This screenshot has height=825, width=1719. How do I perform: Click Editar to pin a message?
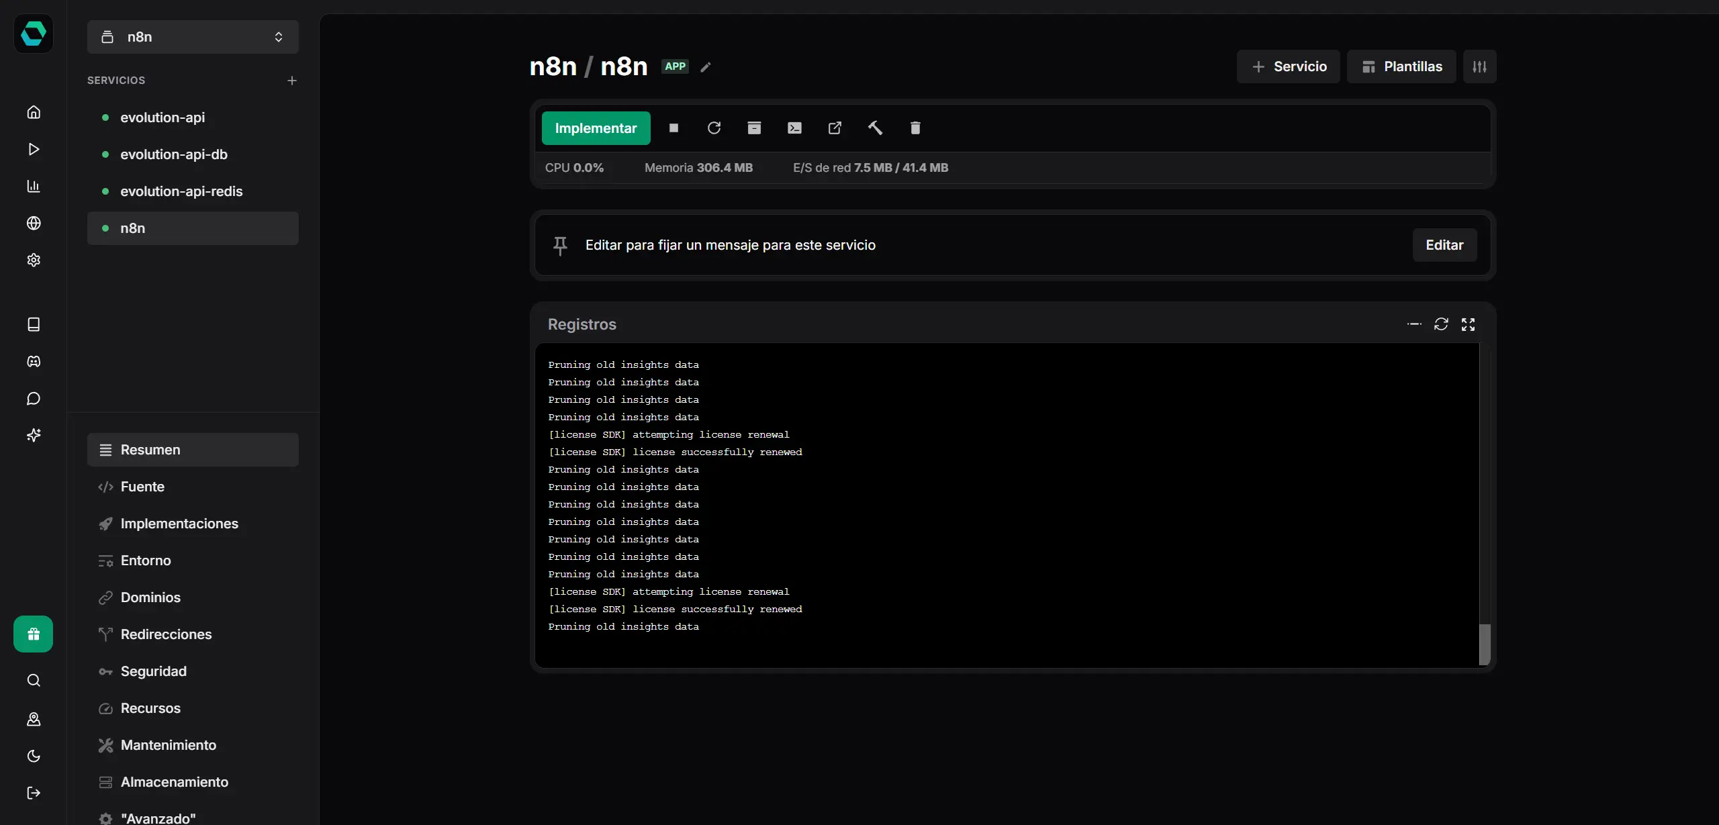pyautogui.click(x=1444, y=245)
